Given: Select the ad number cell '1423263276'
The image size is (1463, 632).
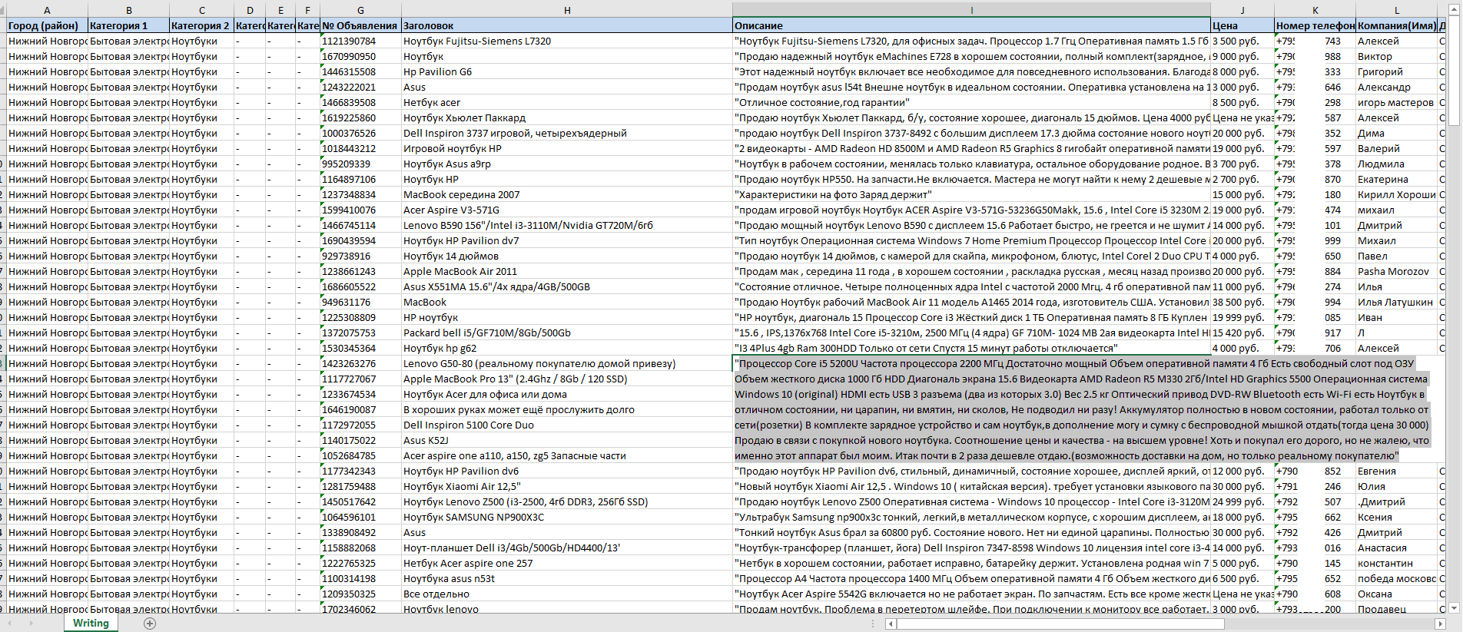Looking at the screenshot, I should (x=360, y=363).
